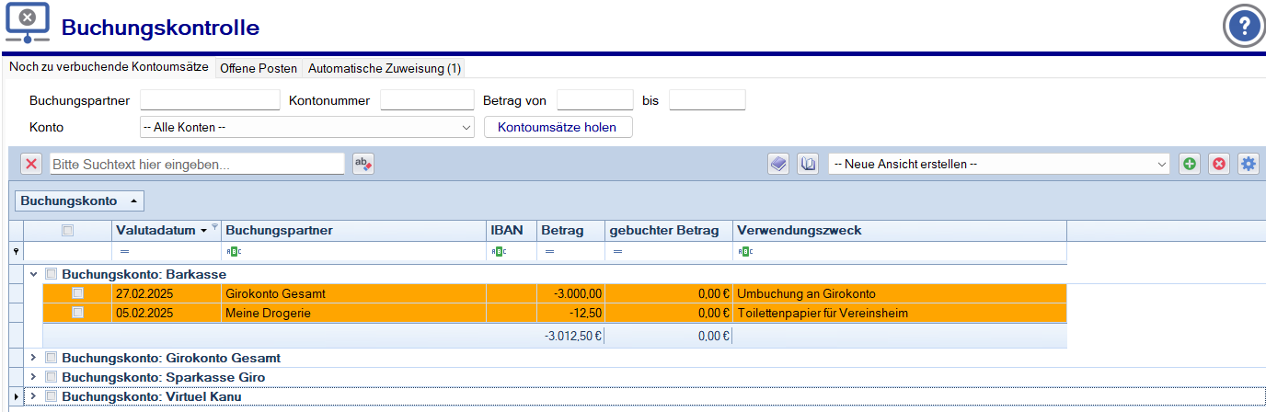Click the date cell 05.02.2025
Image resolution: width=1266 pixels, height=412 pixels.
tap(167, 313)
